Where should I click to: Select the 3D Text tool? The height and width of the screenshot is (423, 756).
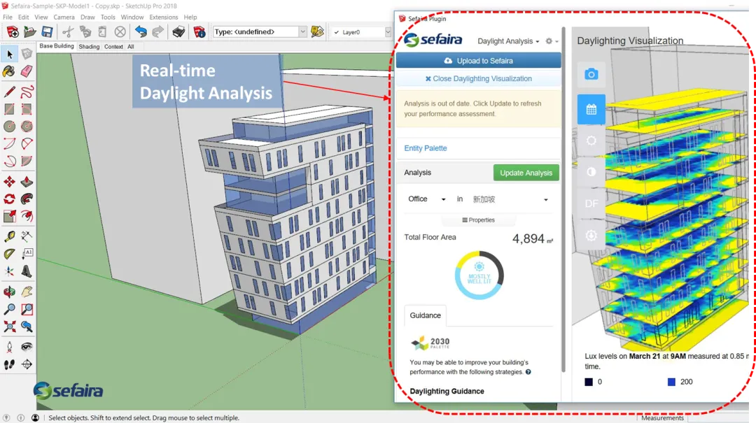(x=27, y=271)
